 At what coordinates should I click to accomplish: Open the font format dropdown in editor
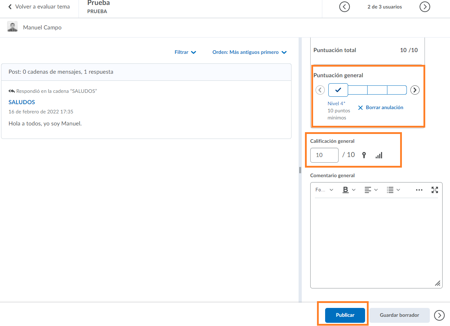coord(324,190)
